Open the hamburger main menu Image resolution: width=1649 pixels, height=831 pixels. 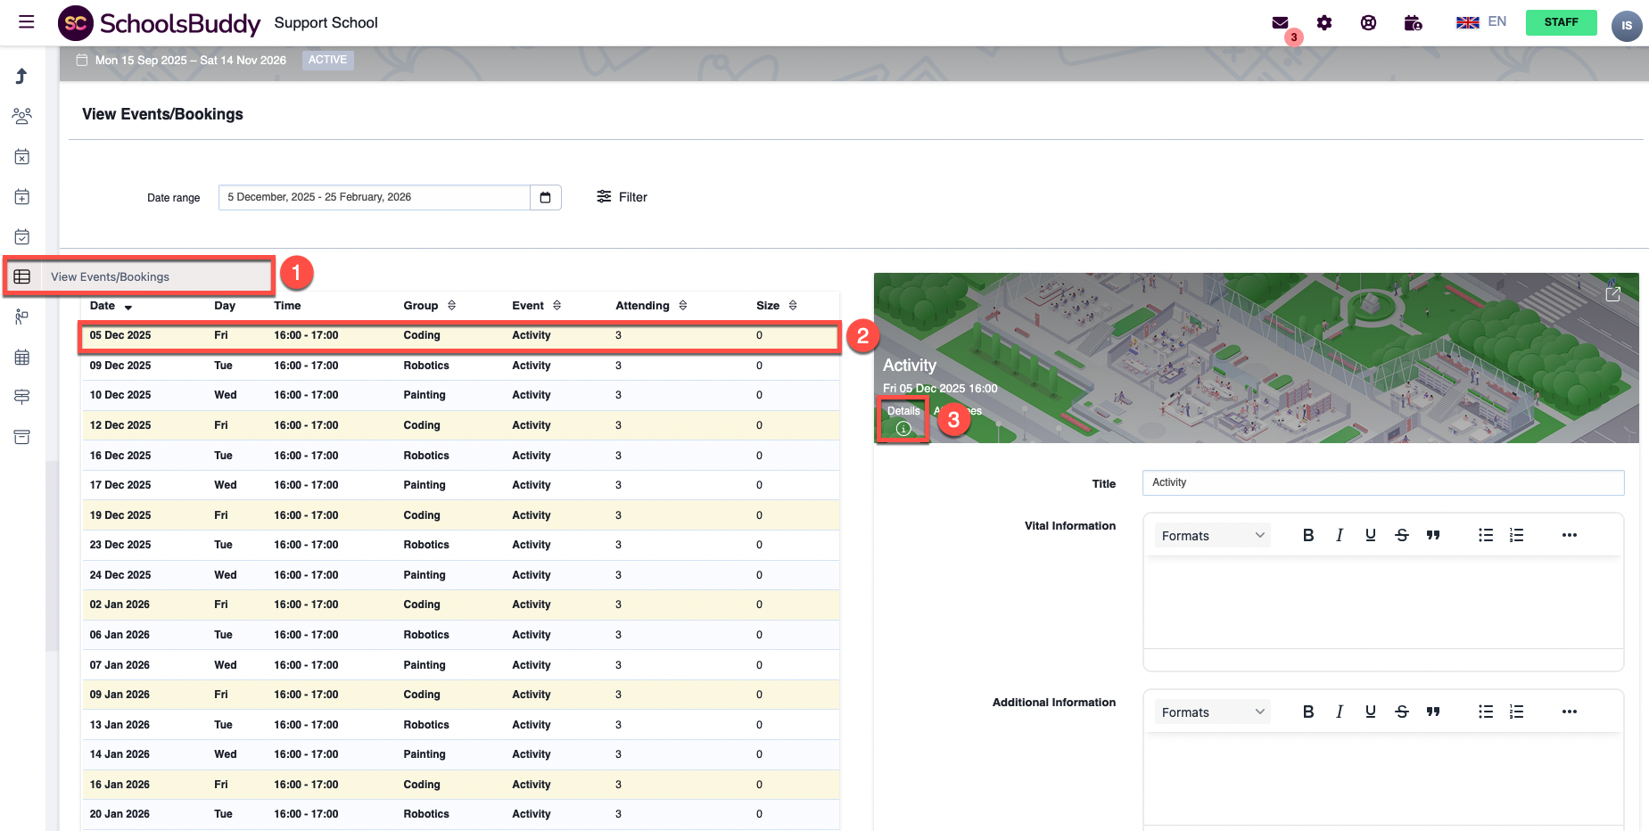pyautogui.click(x=27, y=22)
